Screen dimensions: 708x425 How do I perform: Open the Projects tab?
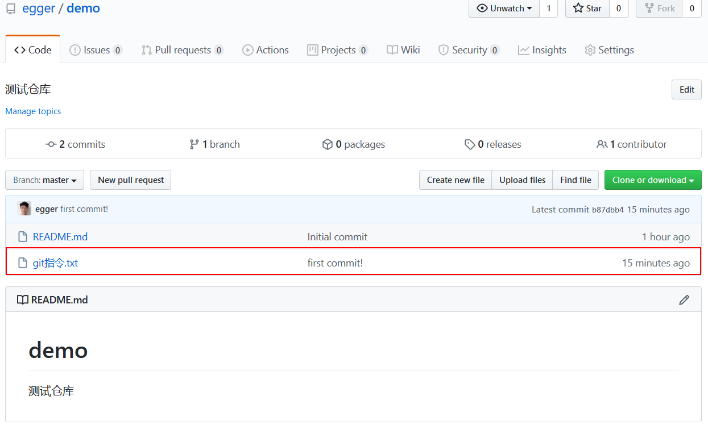tap(337, 50)
